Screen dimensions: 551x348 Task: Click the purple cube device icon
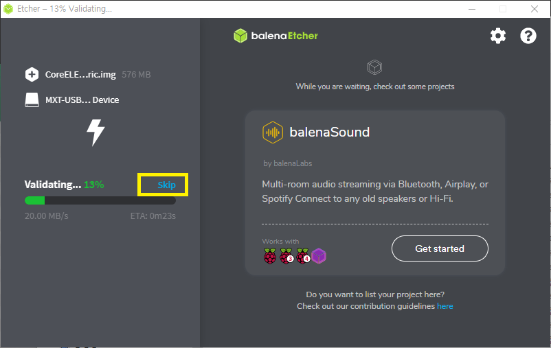(x=319, y=256)
